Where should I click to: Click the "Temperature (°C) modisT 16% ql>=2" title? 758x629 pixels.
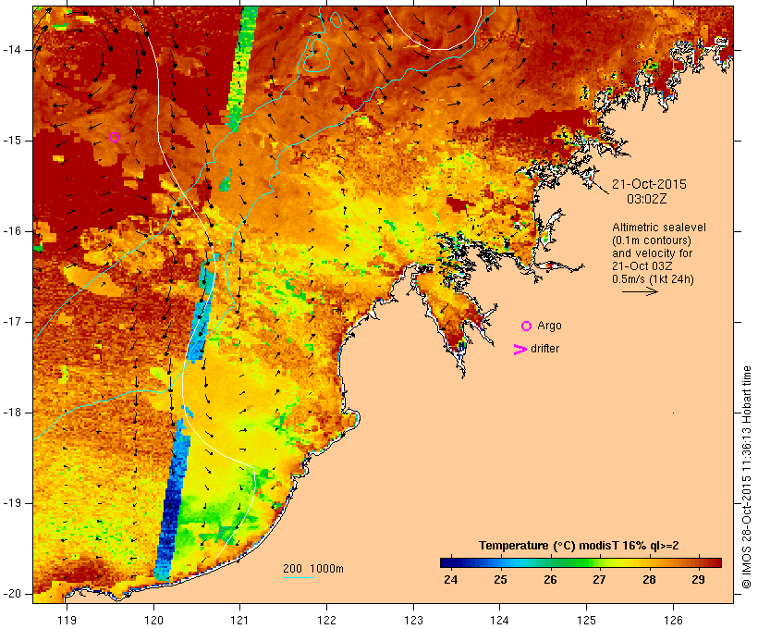579,546
